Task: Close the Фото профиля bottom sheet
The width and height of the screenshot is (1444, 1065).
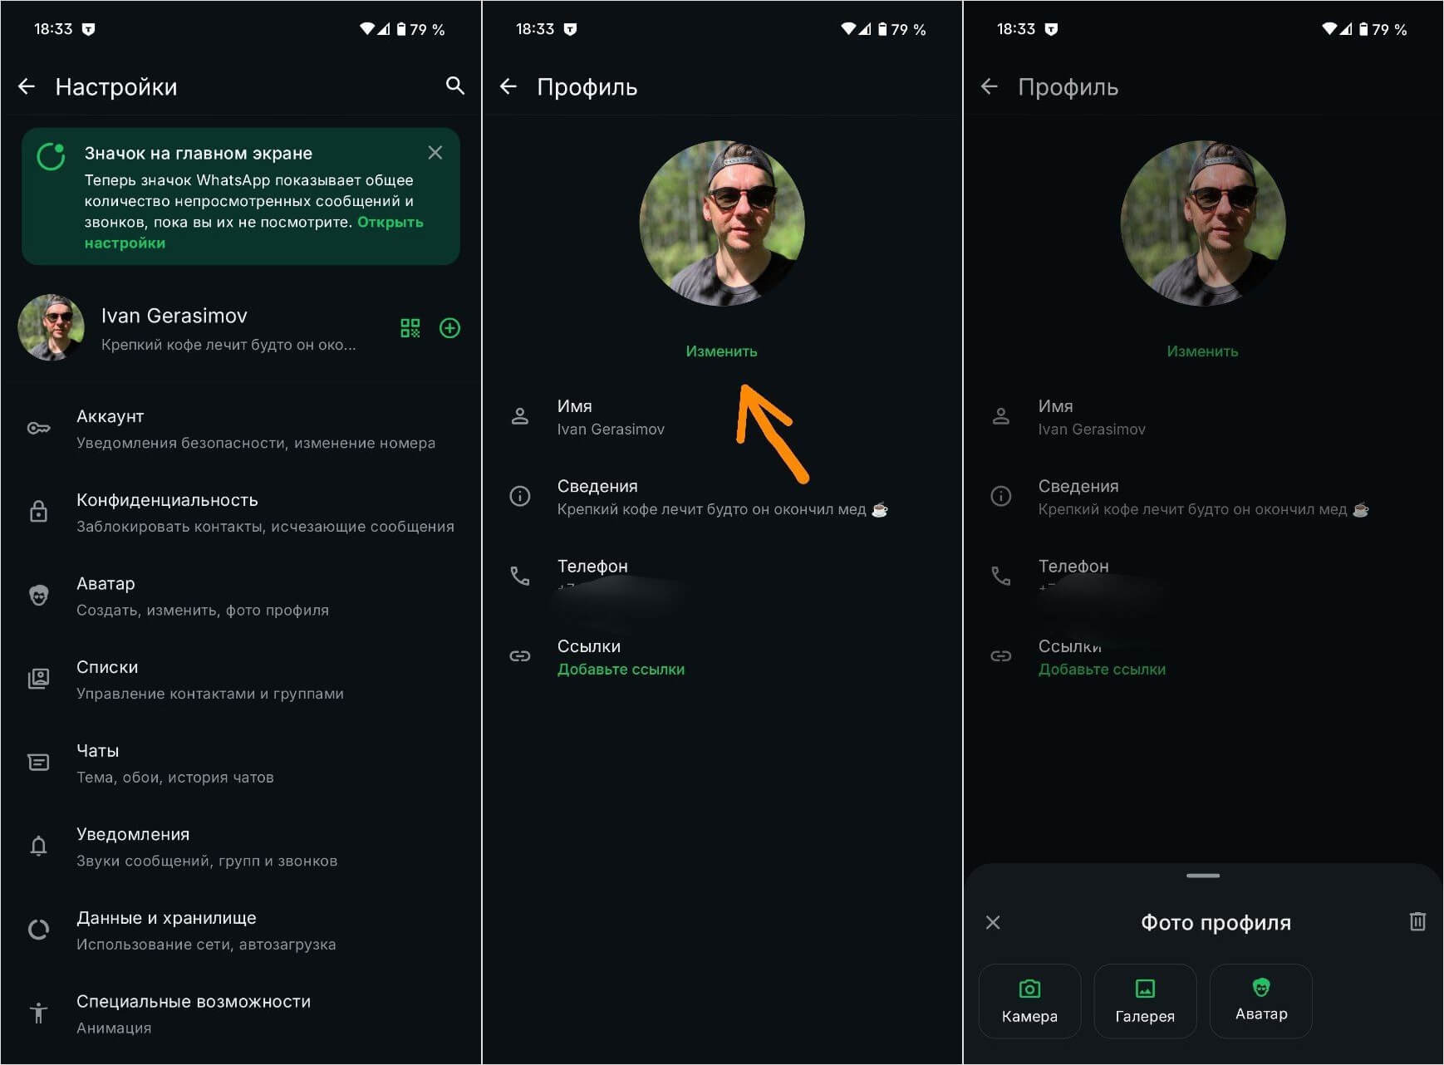Action: tap(993, 922)
